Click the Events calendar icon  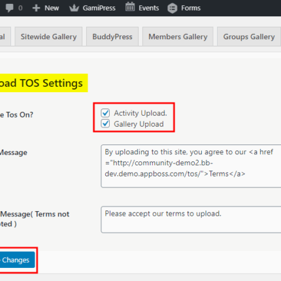tap(130, 7)
